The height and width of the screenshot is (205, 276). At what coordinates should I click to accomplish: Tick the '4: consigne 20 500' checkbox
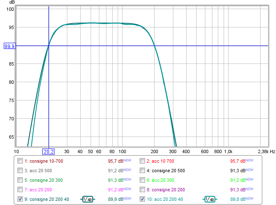(x=143, y=170)
